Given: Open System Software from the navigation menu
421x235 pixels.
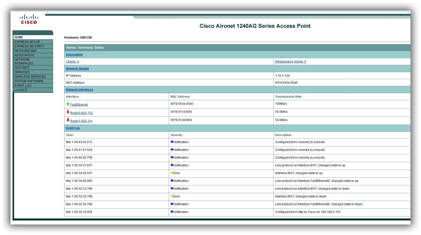Looking at the screenshot, I should point(29,81).
